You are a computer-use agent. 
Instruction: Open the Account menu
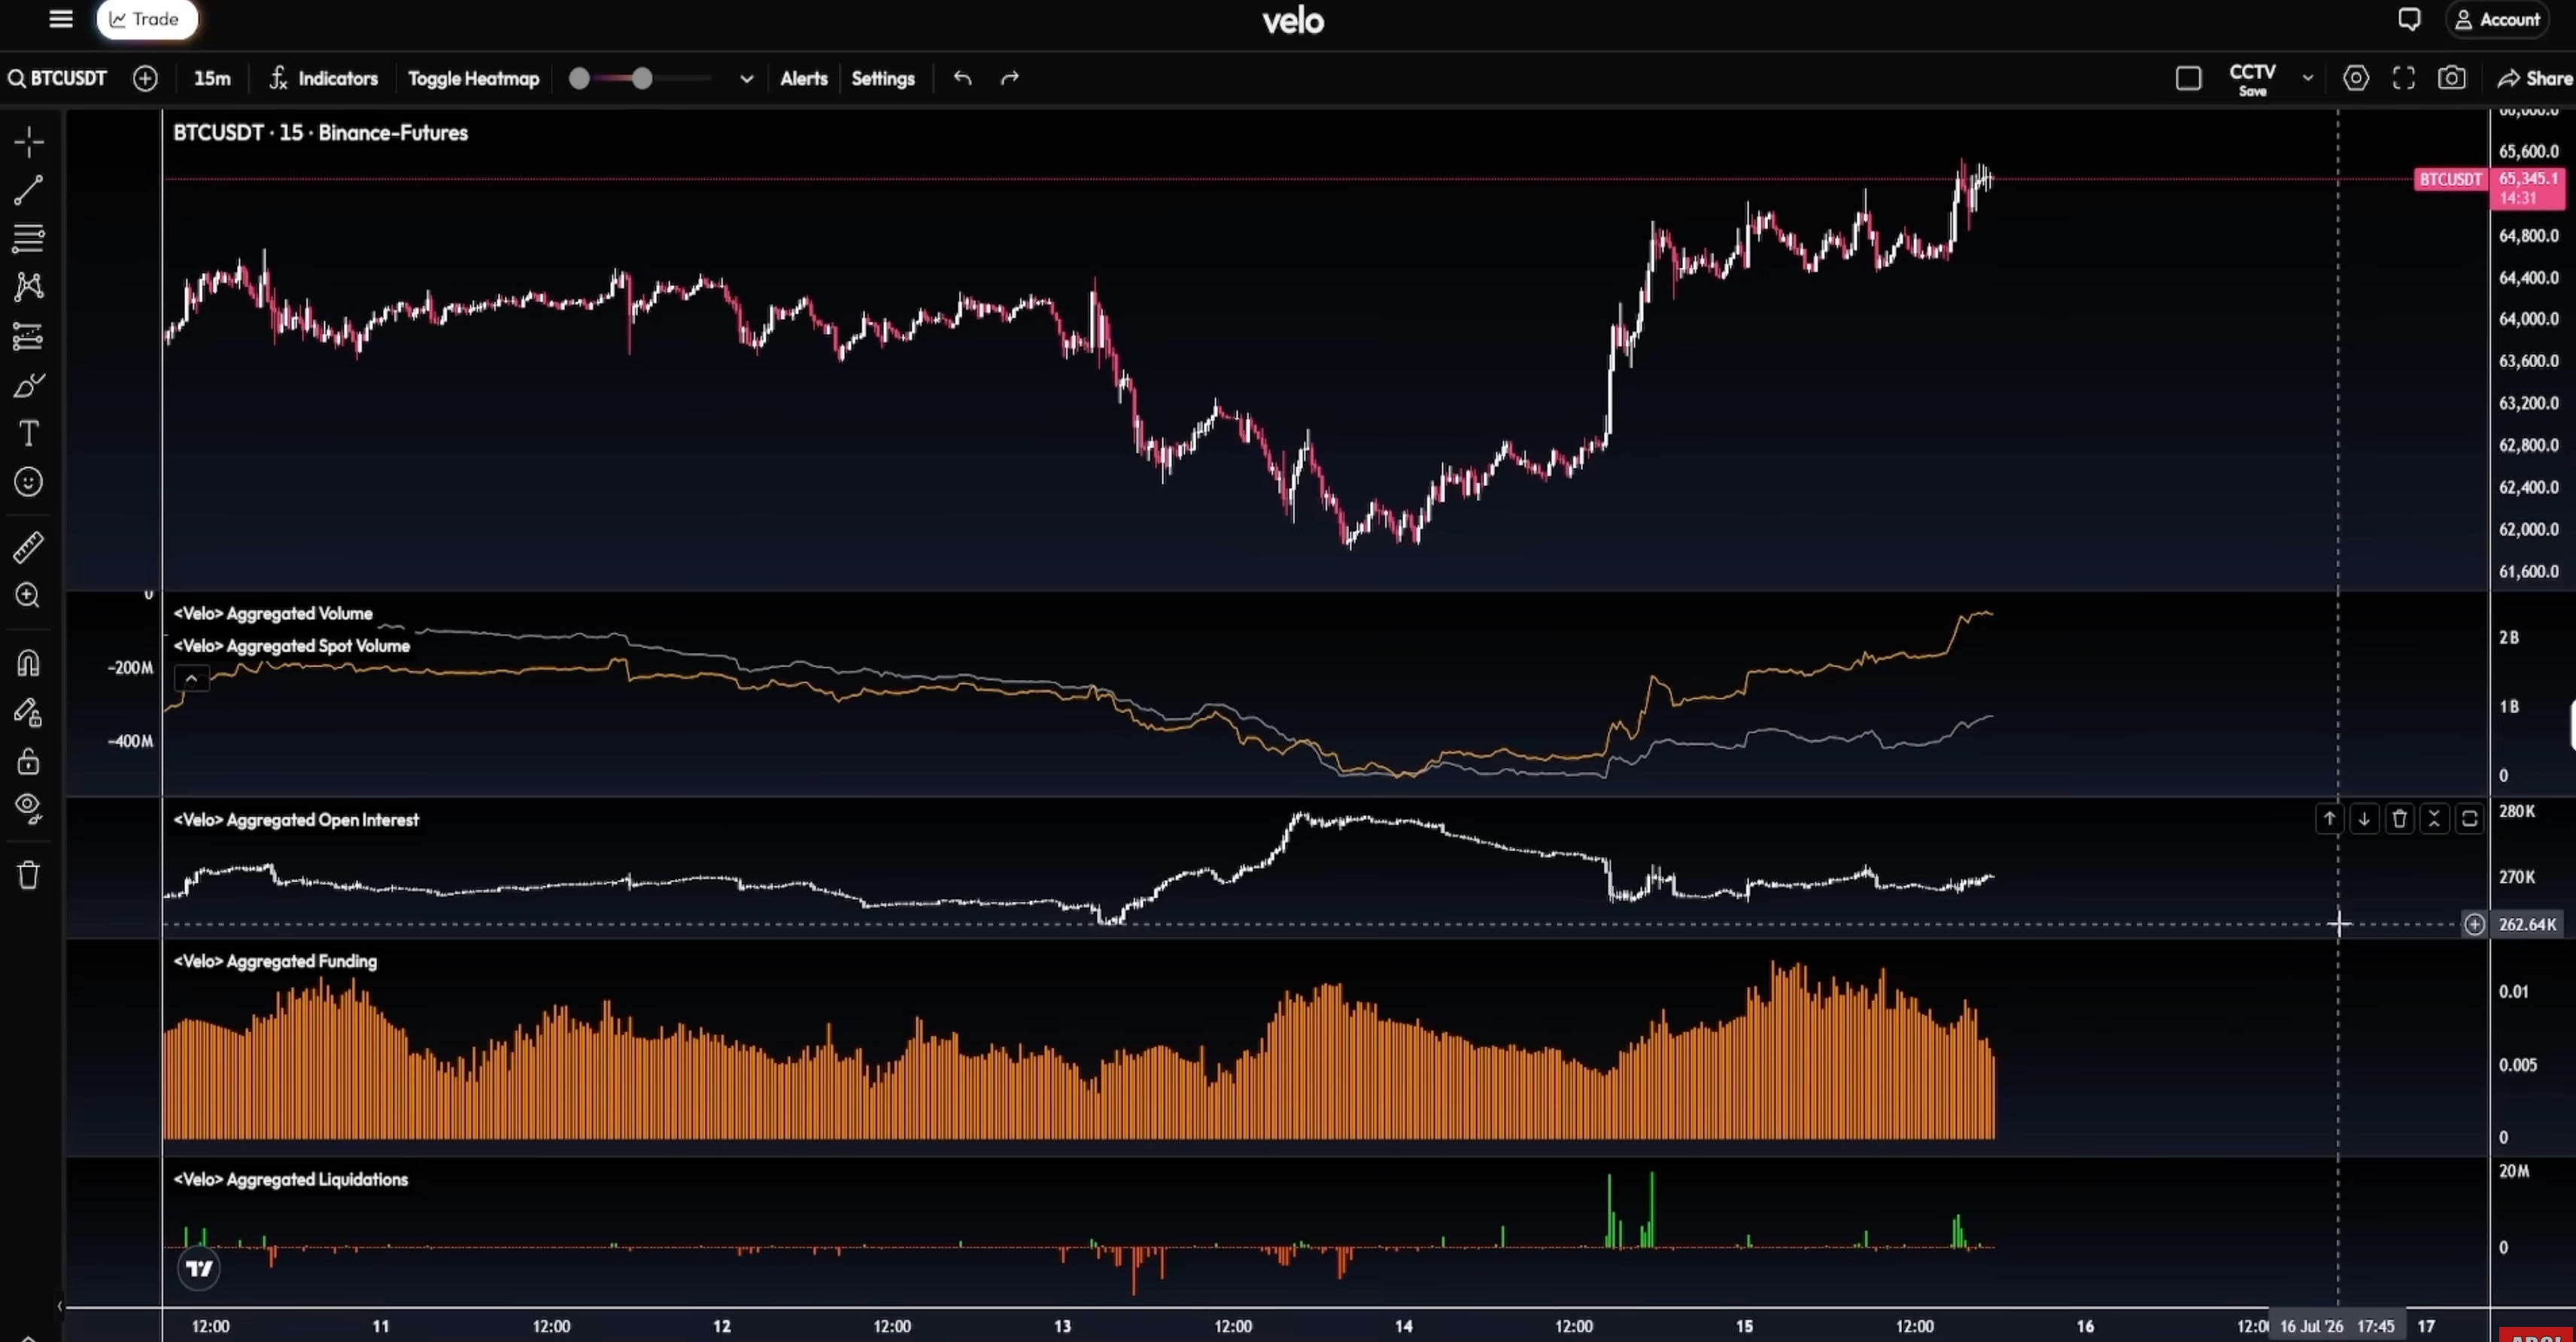coord(2498,19)
